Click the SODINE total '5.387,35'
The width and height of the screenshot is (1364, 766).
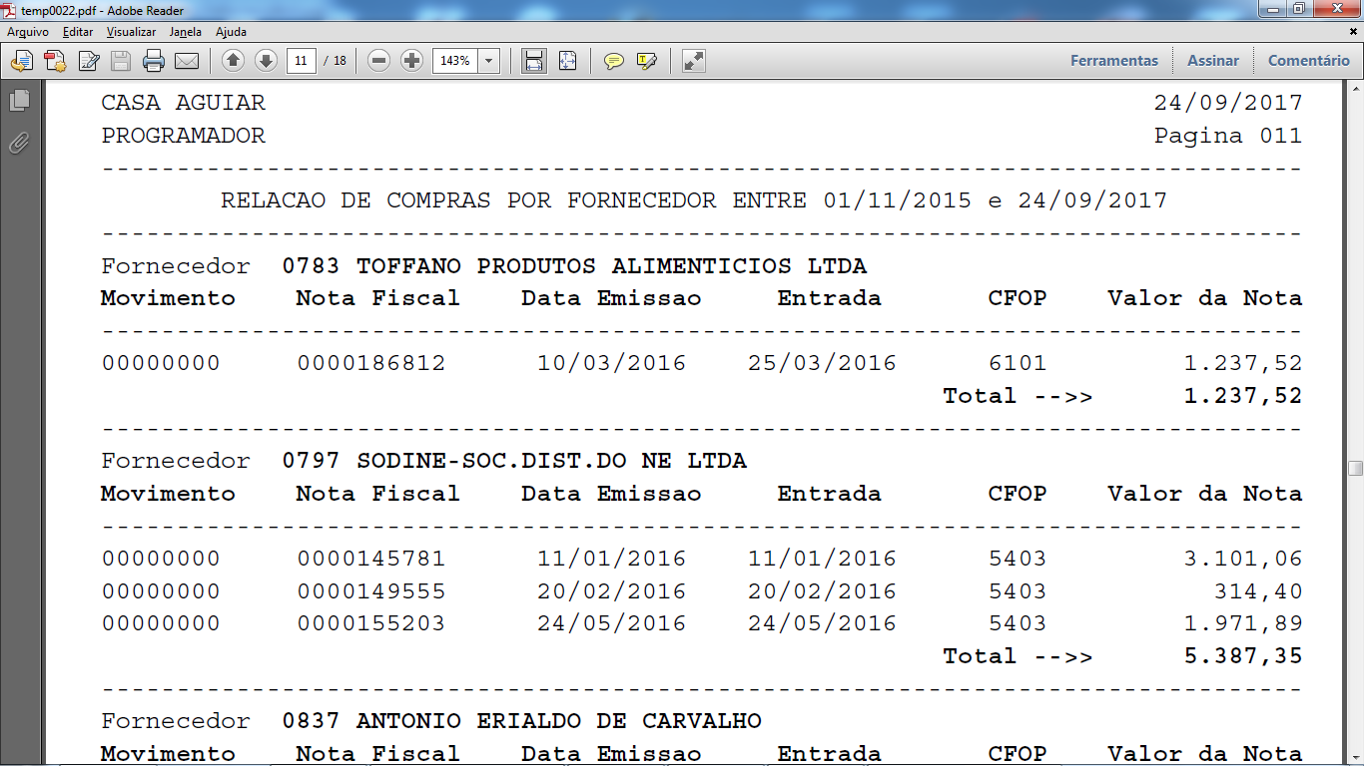coord(1243,656)
